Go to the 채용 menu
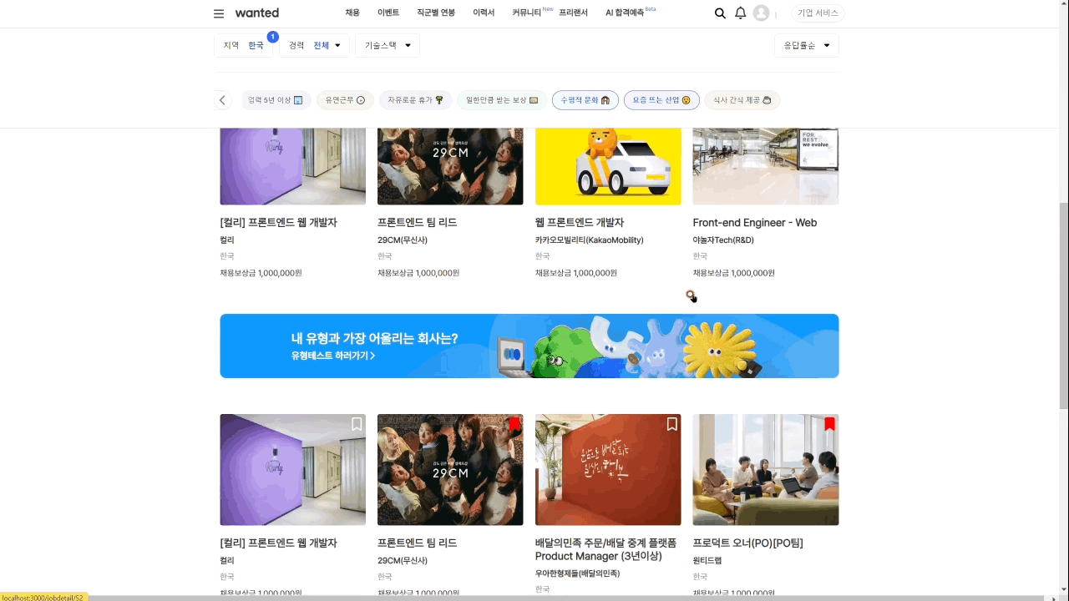1069x601 pixels. (x=352, y=13)
